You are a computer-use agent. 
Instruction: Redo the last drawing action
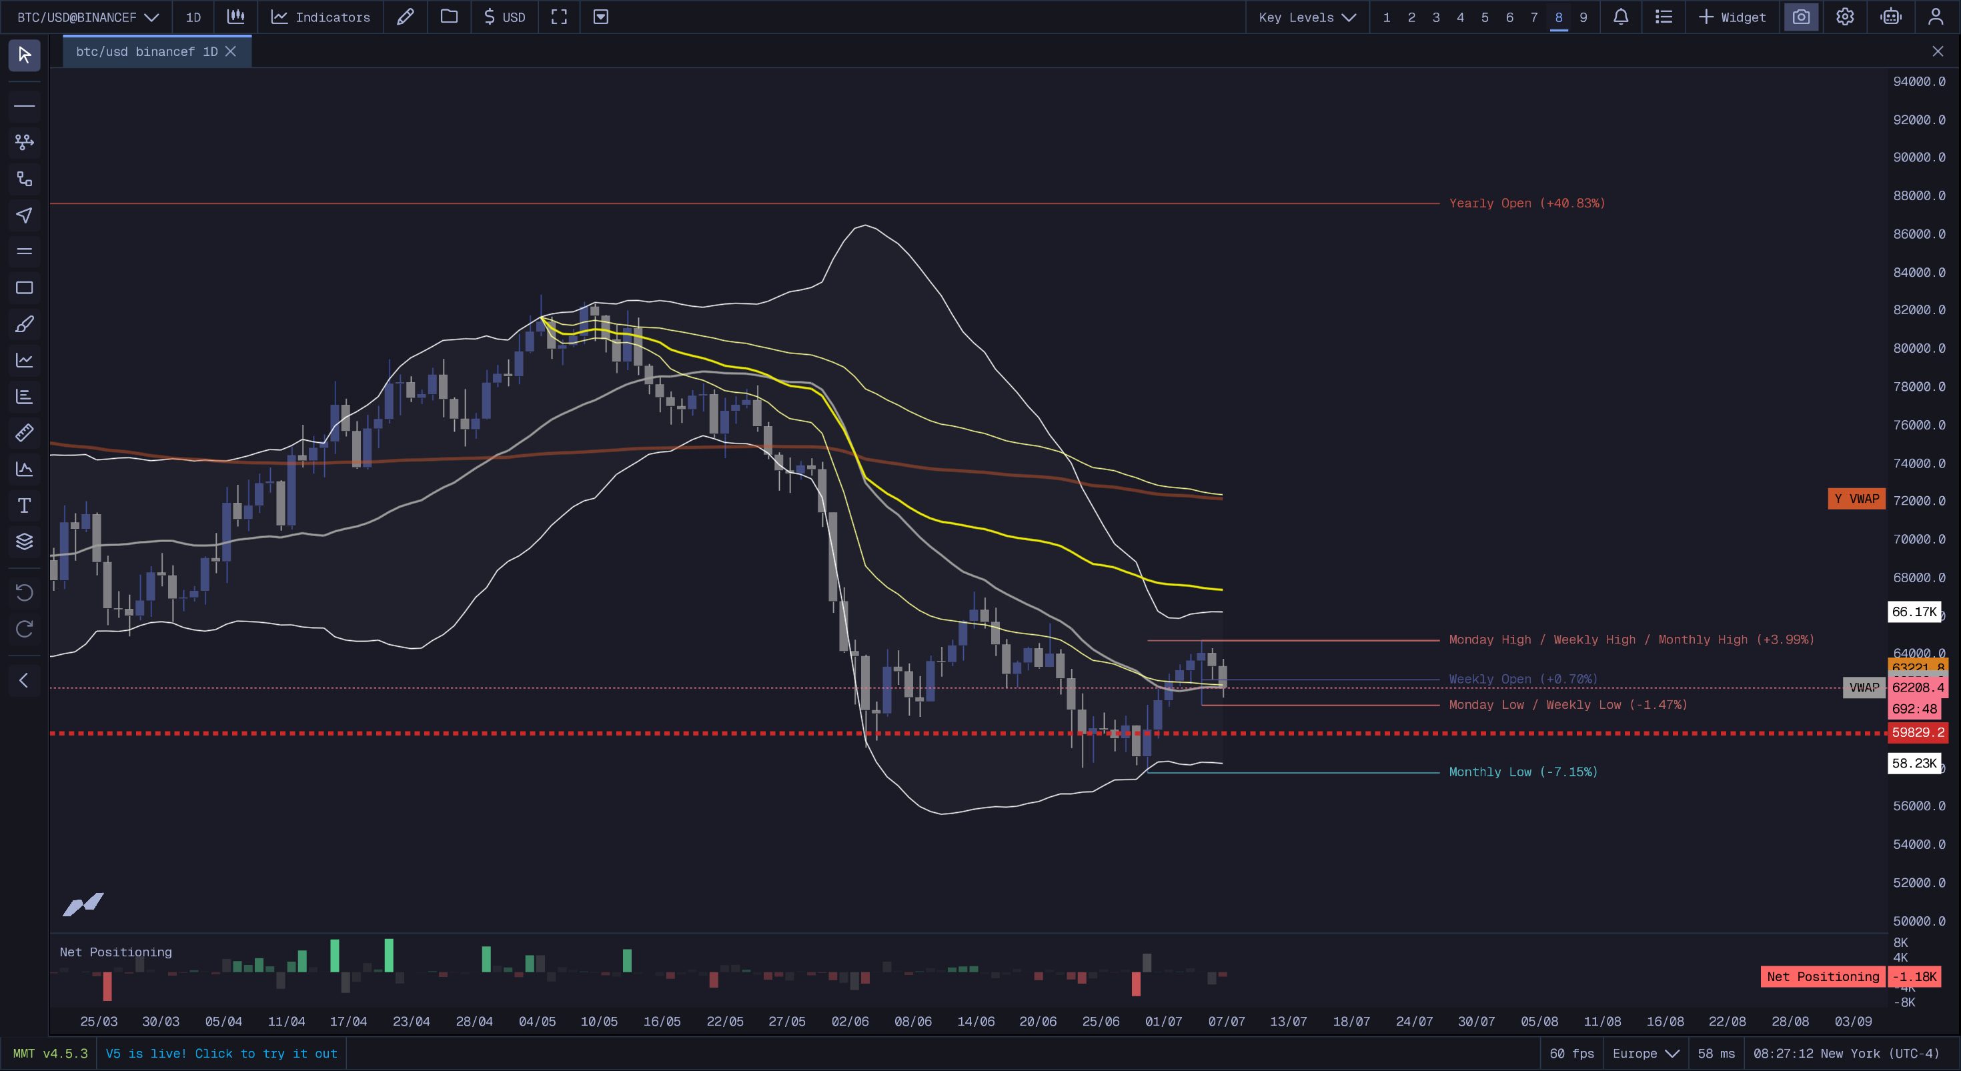point(25,629)
